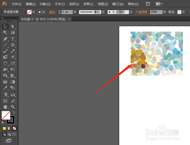The height and width of the screenshot is (145, 190).
Task: Collapse toolbox with double-arrow
Action: pos(2,18)
